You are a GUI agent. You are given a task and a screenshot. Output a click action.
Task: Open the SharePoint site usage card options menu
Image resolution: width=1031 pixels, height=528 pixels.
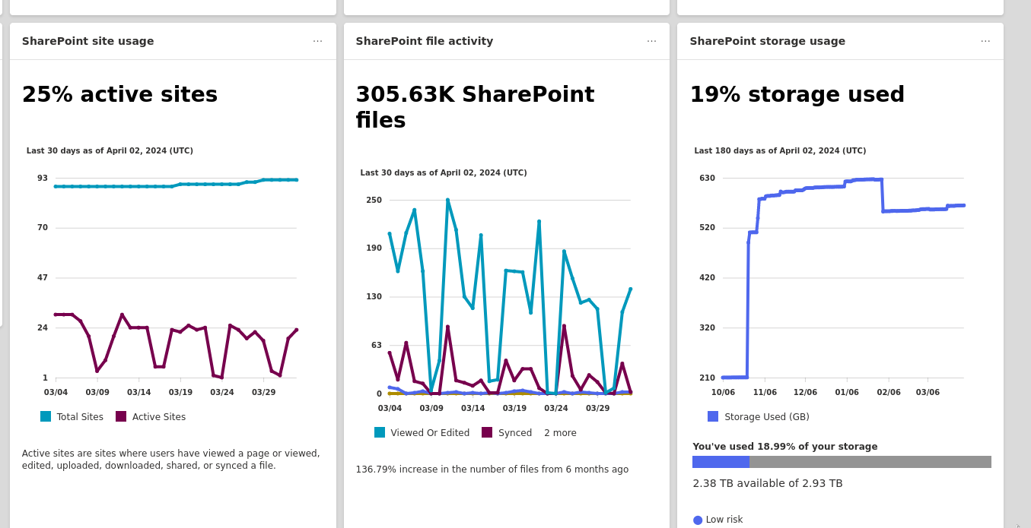pos(317,41)
